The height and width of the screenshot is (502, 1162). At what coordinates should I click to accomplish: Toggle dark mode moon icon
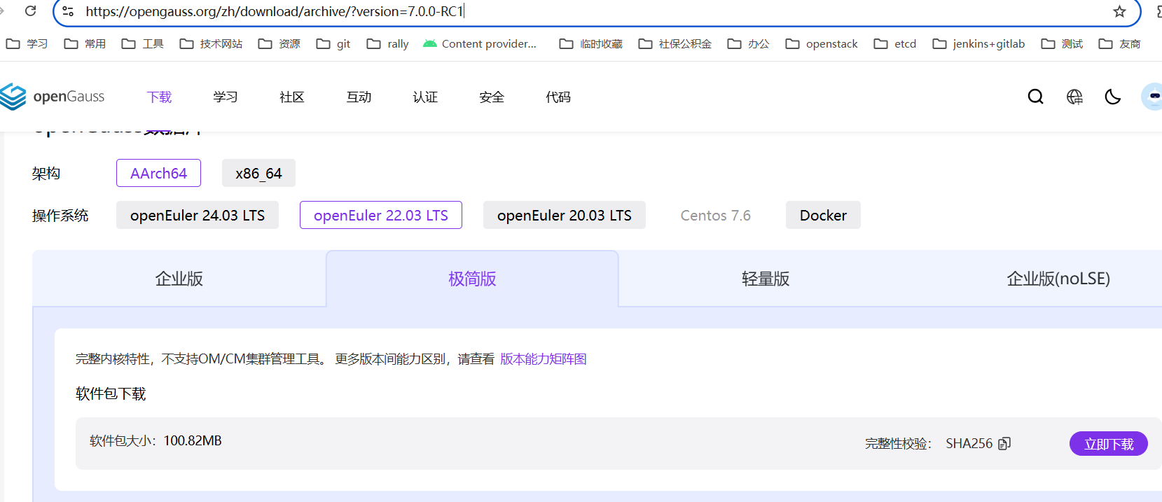point(1112,97)
